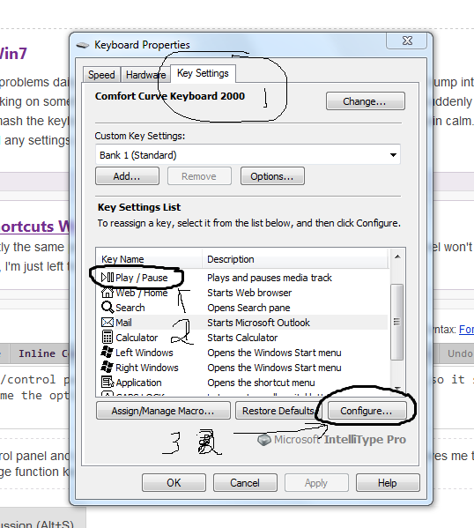Click Restore Defaults button
This screenshot has width=474, height=528.
coord(278,411)
